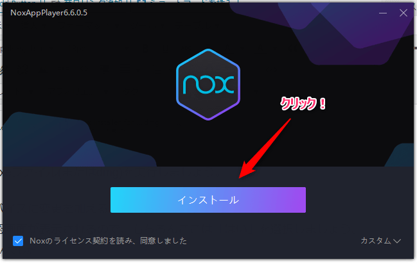Click the インストール button
This screenshot has width=417, height=264.
[208, 200]
